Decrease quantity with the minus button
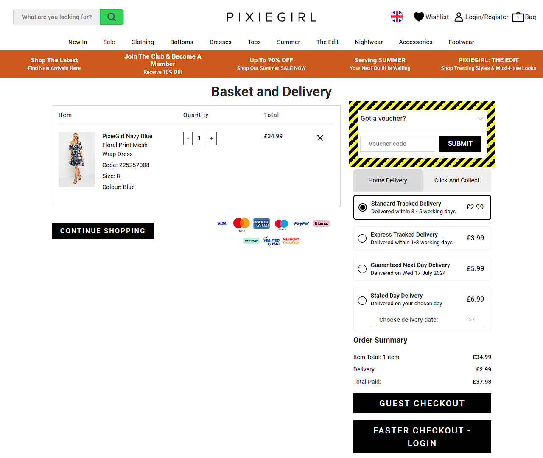 coord(188,138)
